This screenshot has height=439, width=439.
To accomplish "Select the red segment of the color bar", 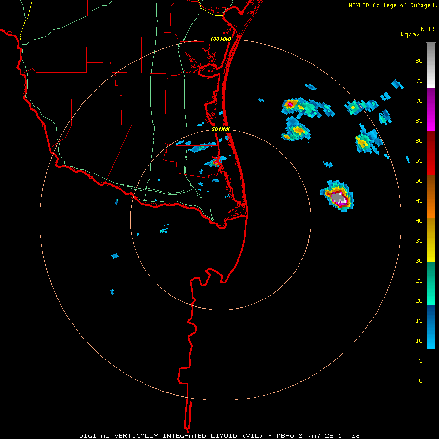I will (431, 153).
